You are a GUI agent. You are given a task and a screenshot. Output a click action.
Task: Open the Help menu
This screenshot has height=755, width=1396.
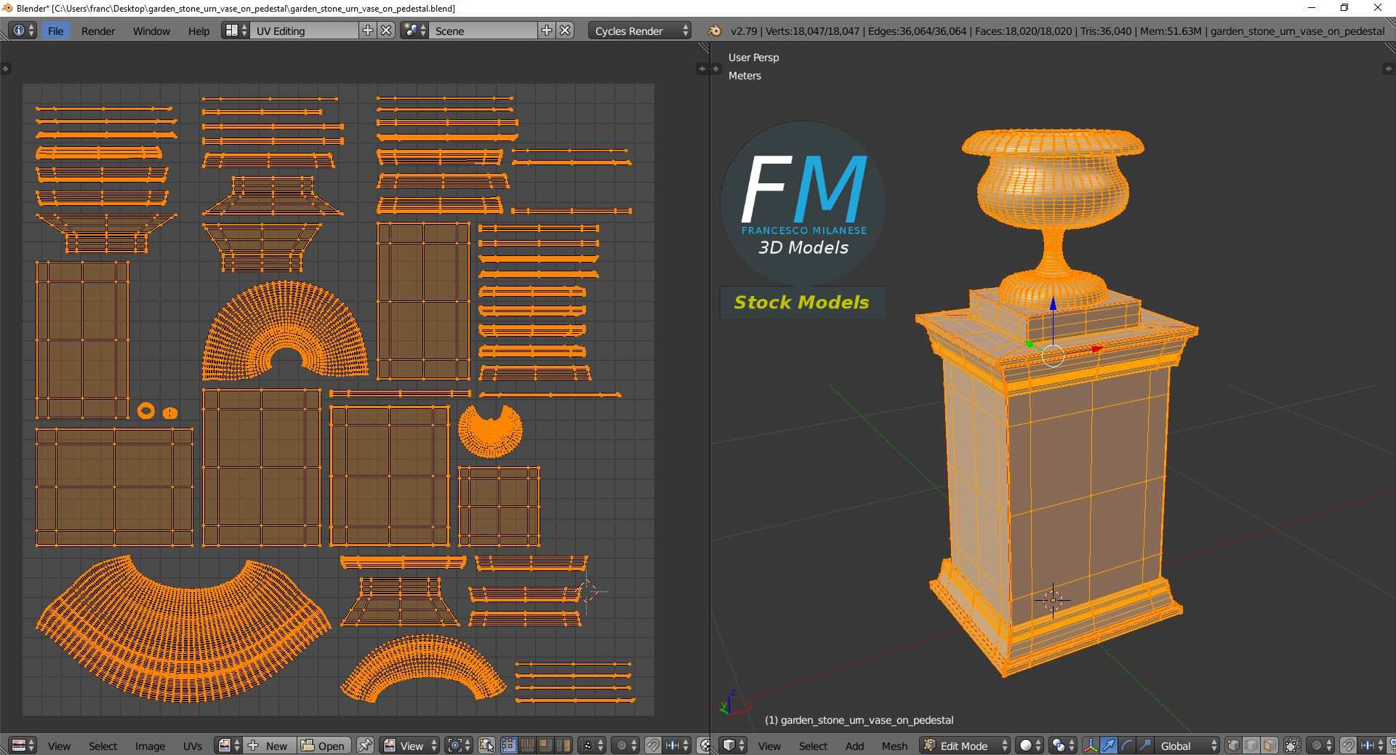pyautogui.click(x=198, y=31)
